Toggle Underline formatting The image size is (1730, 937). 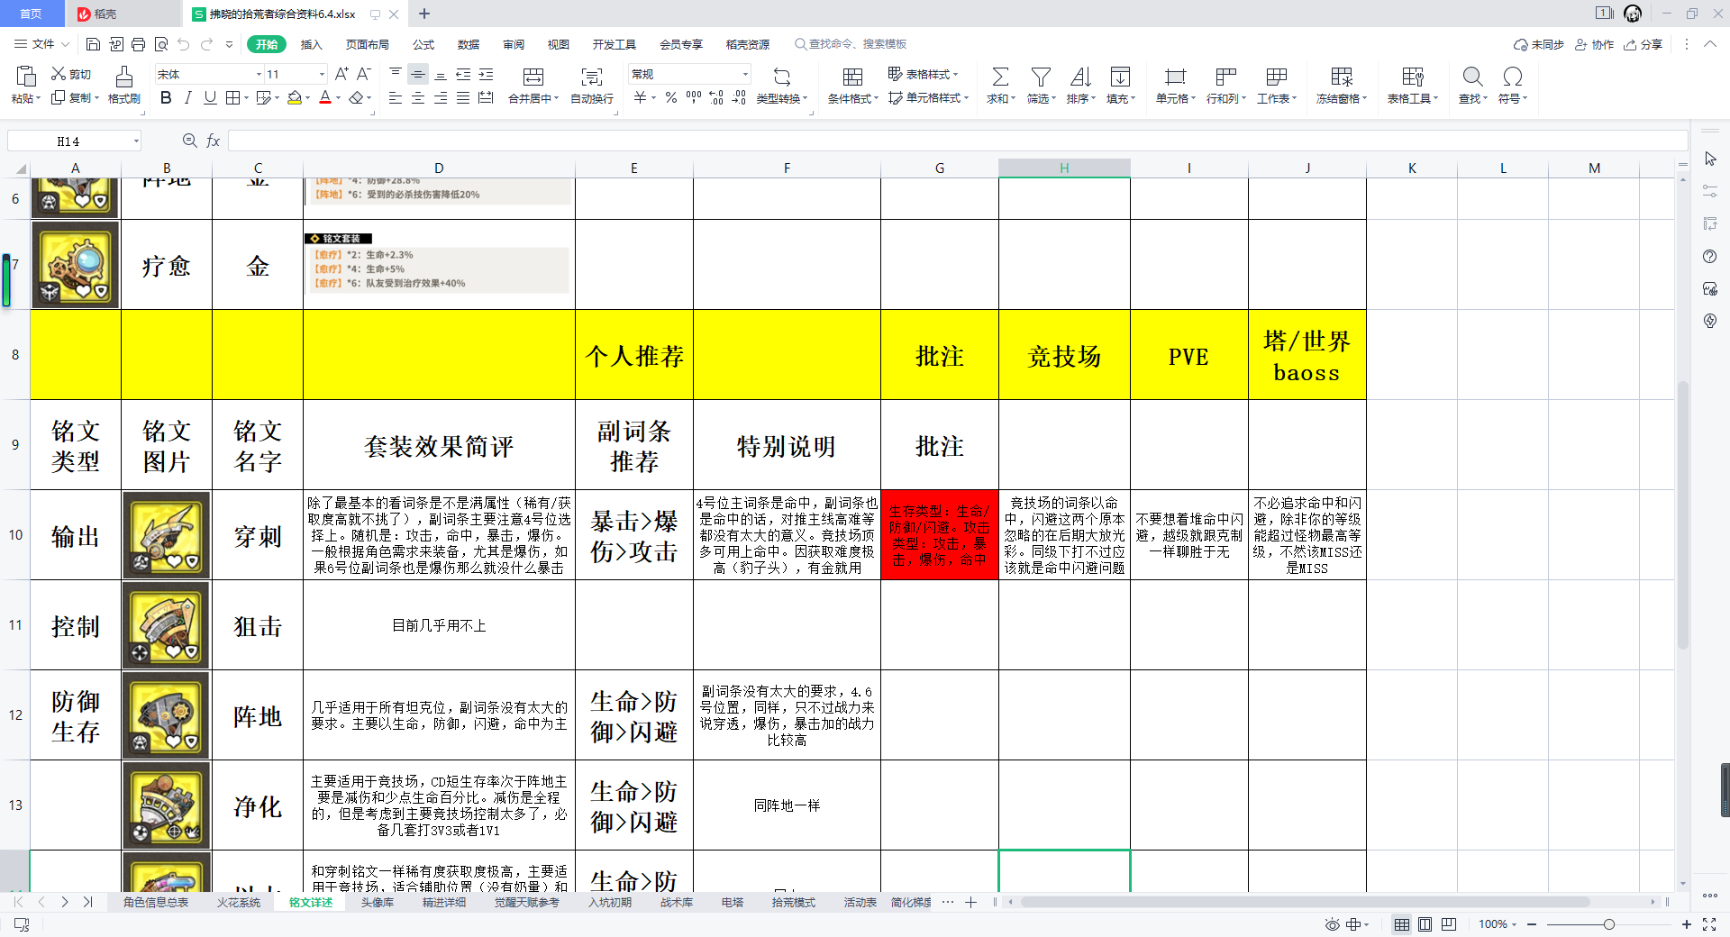click(x=210, y=97)
